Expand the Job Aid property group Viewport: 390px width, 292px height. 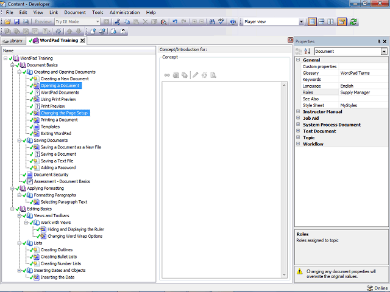298,118
